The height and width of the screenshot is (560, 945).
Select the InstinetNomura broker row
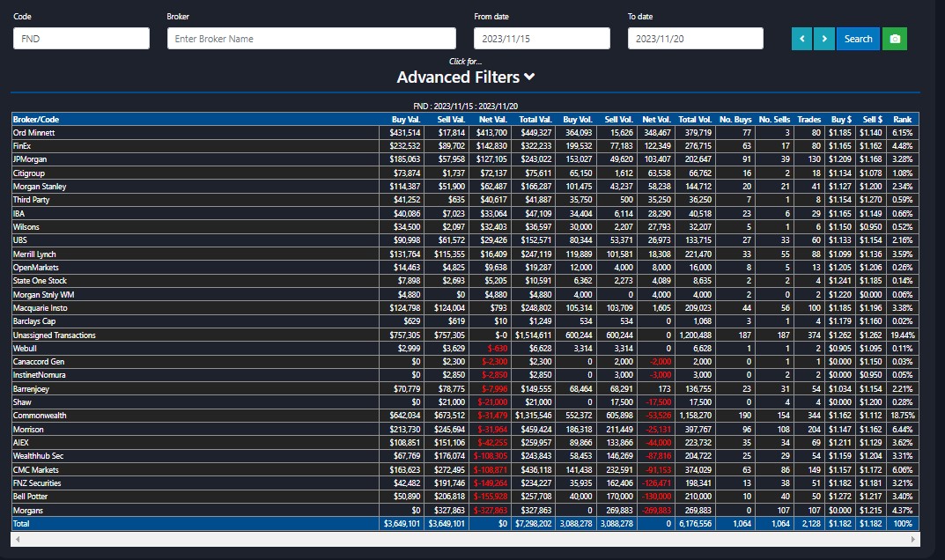tap(465, 374)
